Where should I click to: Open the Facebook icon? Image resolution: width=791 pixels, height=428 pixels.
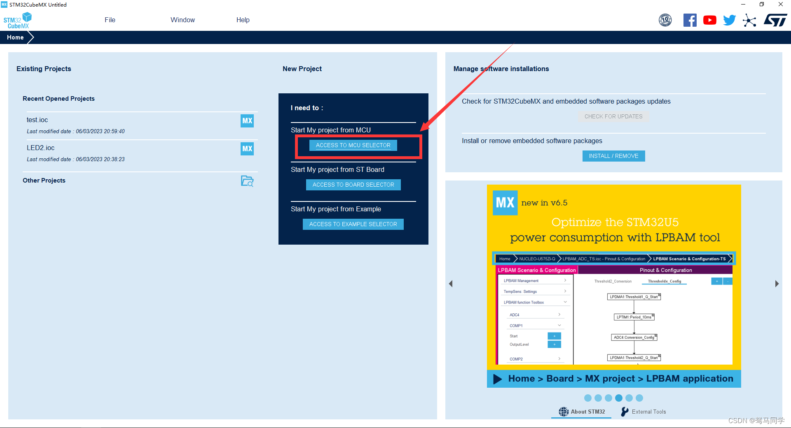coord(690,20)
